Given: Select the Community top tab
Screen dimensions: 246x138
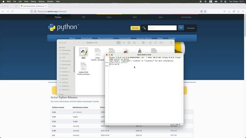Looking at the screenshot, I should [186, 17].
